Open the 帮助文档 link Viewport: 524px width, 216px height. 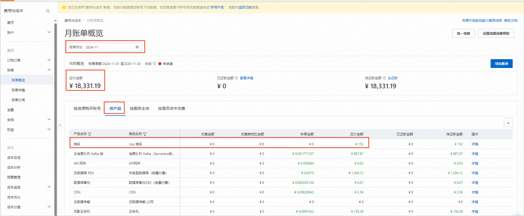[511, 21]
